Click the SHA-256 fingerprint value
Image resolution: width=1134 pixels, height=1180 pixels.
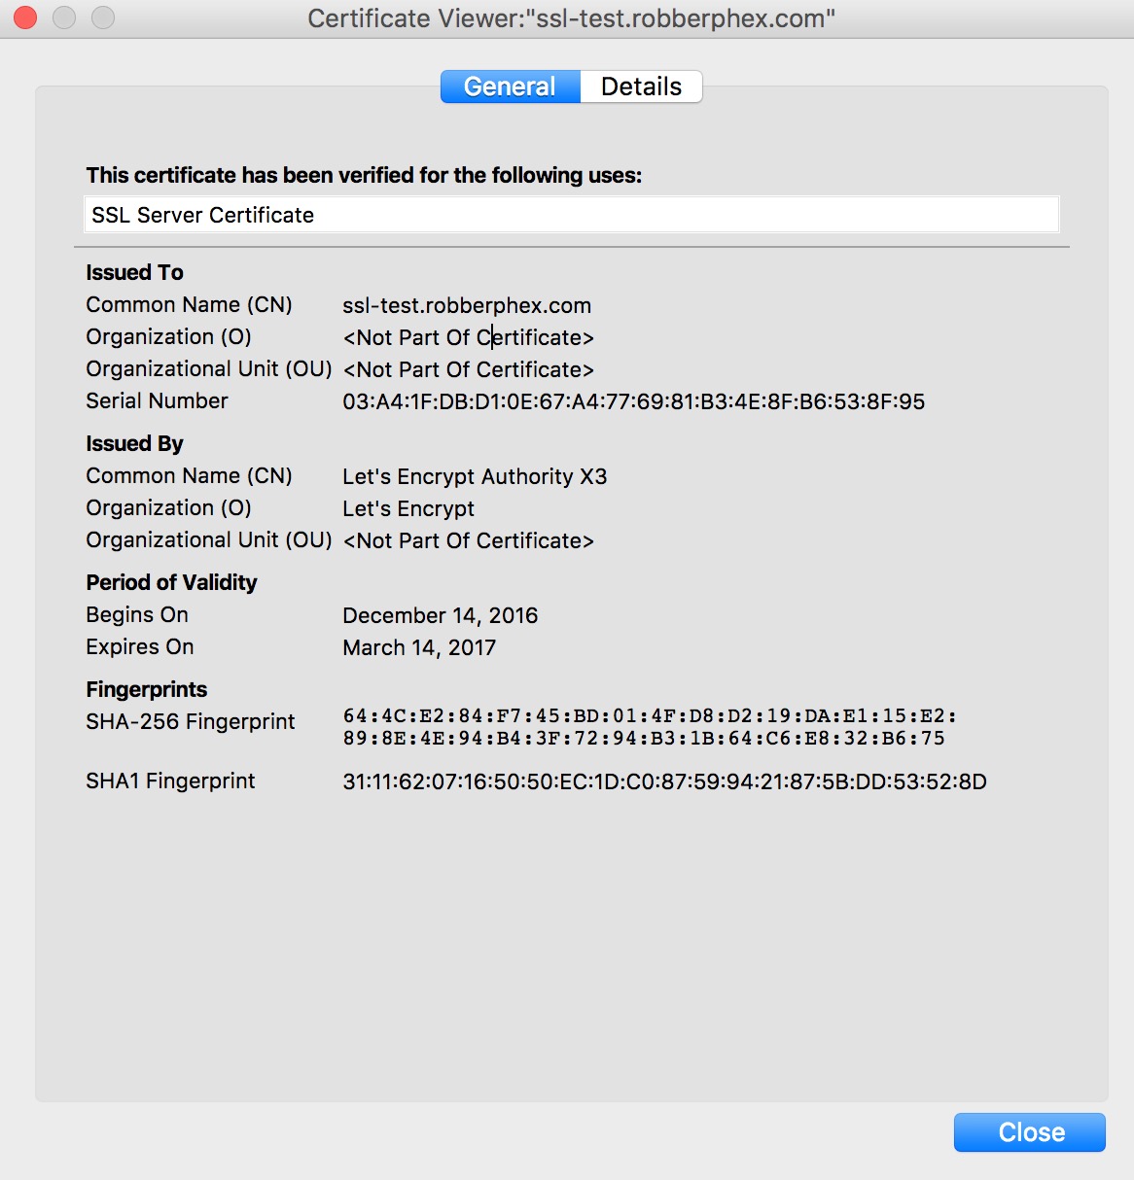pos(649,727)
